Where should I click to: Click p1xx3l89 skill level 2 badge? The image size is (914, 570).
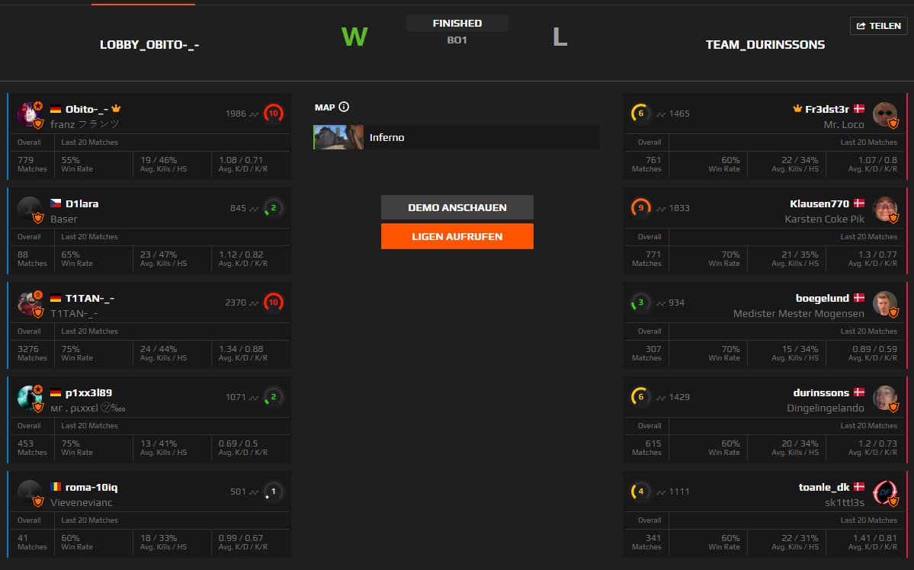click(274, 396)
